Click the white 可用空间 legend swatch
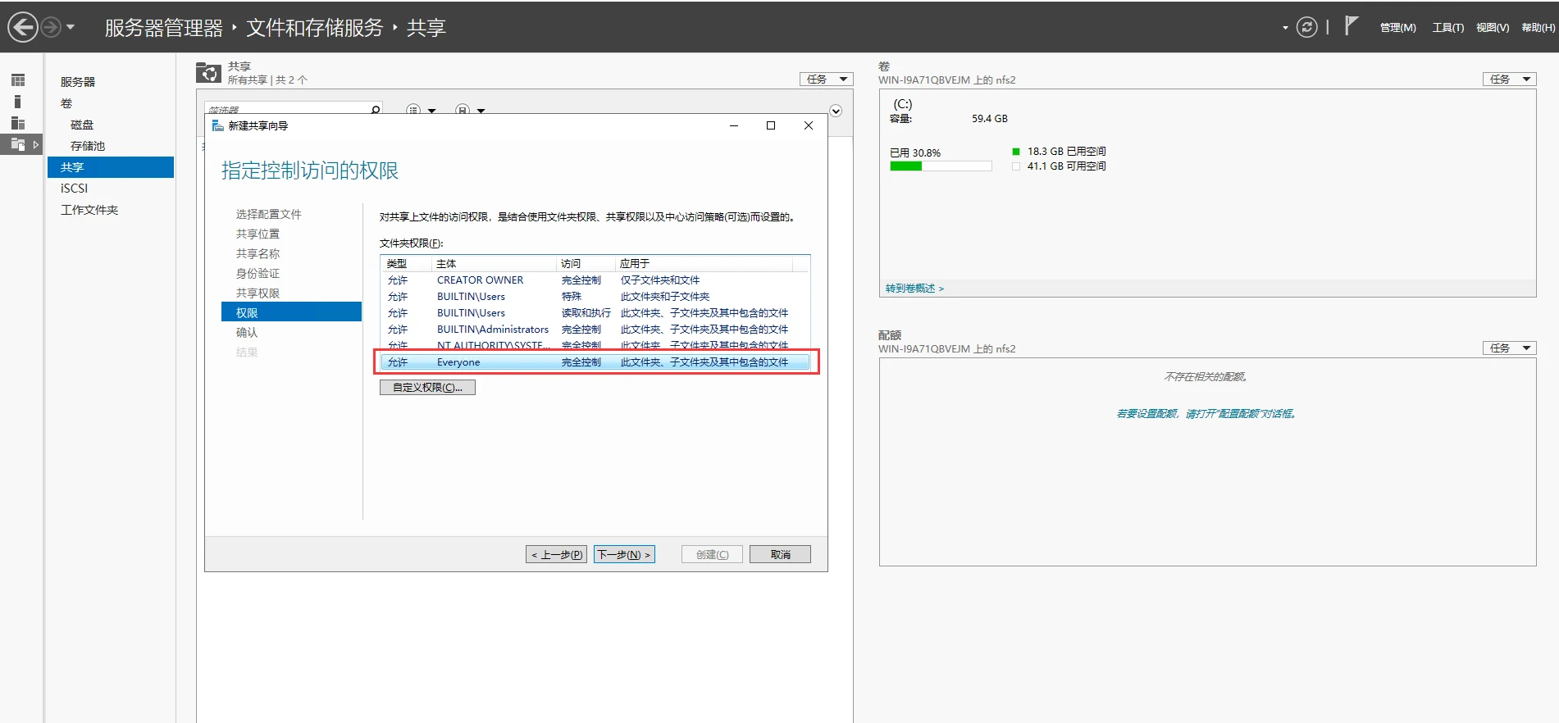The image size is (1559, 723). pyautogui.click(x=1016, y=166)
